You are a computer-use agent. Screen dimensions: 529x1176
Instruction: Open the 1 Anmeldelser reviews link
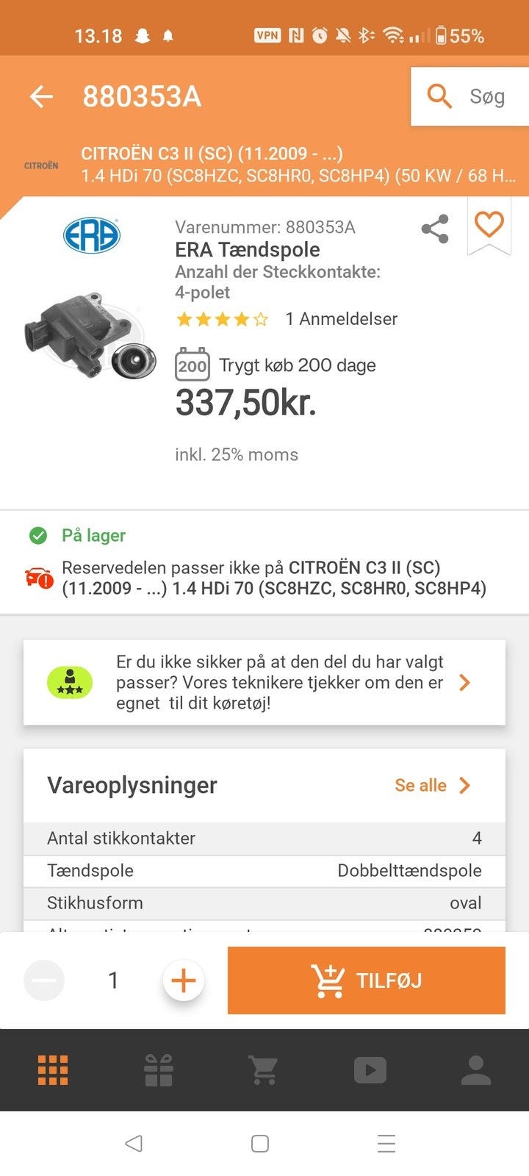tap(342, 319)
